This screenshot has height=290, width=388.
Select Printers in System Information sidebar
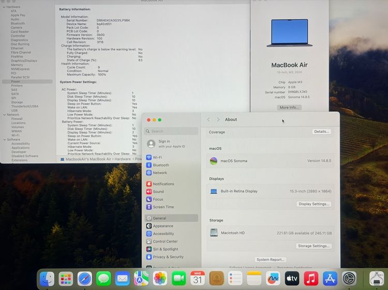[17, 86]
